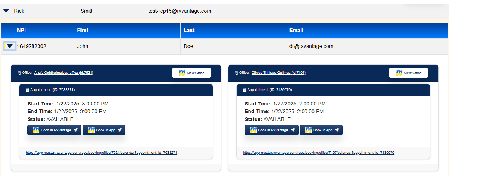This screenshot has width=494, height=176.
Task: Click RxVantage logo on Book In App 7638271
Action: coord(91,130)
